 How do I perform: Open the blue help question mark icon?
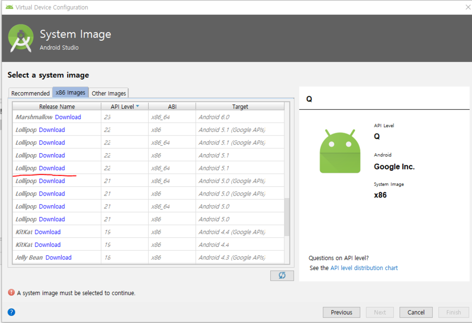tap(12, 312)
